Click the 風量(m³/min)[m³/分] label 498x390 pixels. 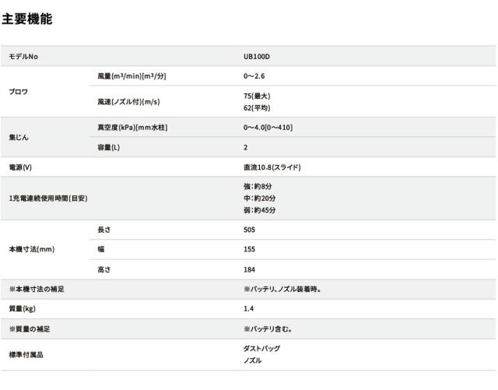[x=132, y=76]
